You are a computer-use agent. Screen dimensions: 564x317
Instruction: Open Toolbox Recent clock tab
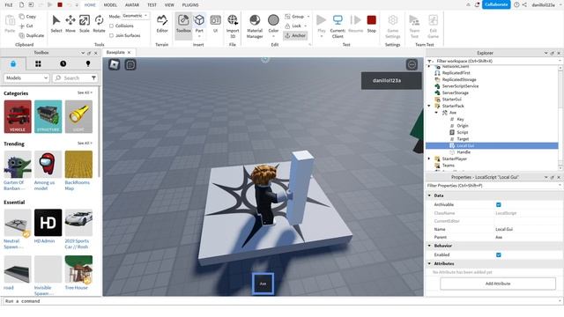63,63
